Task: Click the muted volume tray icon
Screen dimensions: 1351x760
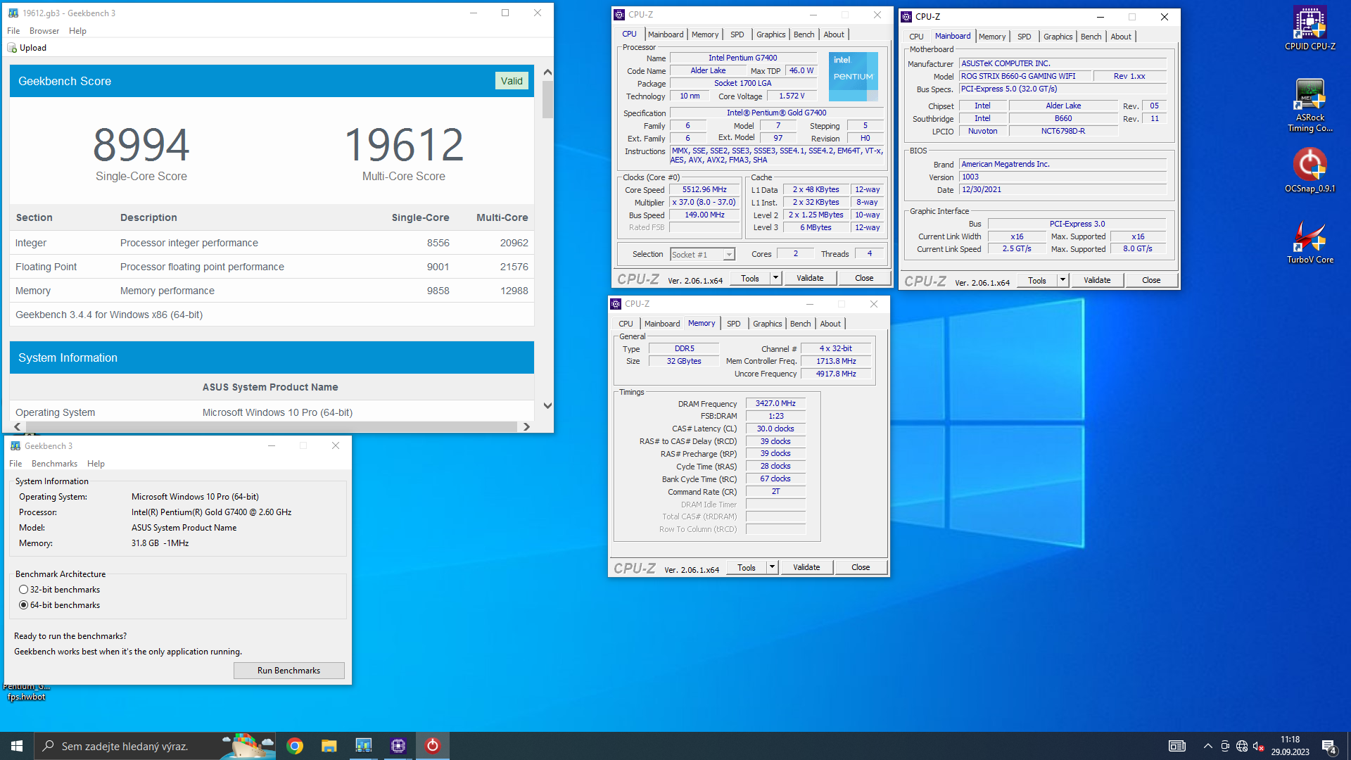Action: point(1258,746)
